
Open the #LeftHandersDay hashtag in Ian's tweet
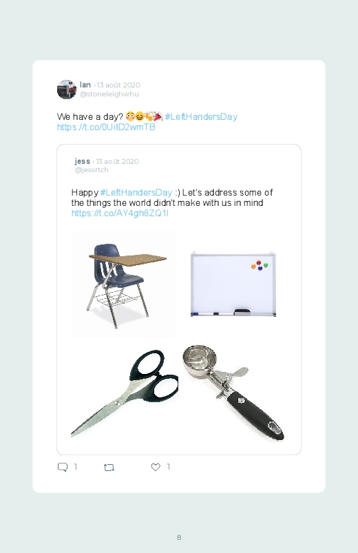(201, 117)
